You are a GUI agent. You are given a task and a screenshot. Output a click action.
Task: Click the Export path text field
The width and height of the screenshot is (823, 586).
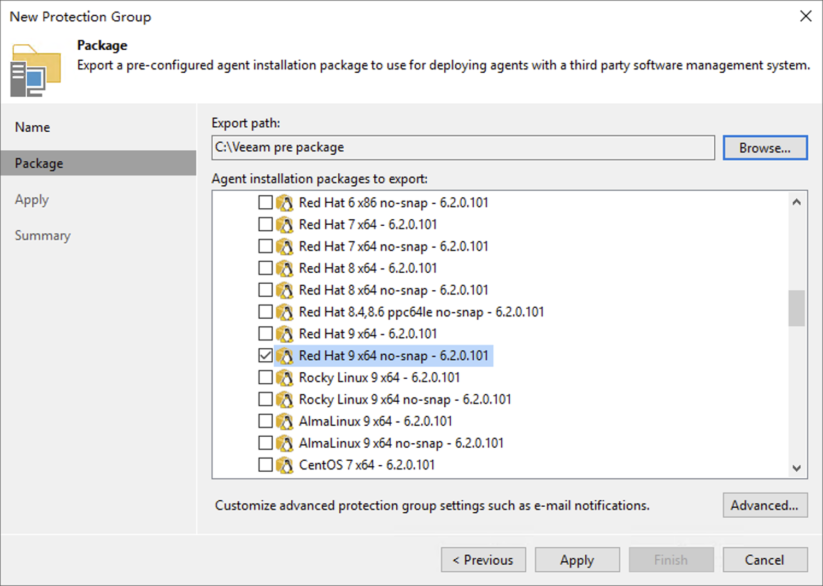[x=463, y=148]
